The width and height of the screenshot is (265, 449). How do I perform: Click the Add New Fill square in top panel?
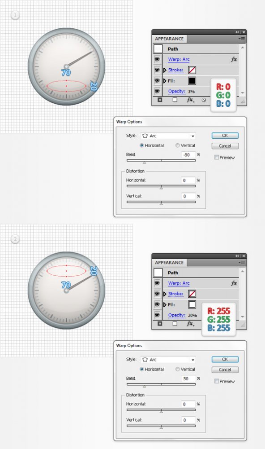tap(175, 100)
